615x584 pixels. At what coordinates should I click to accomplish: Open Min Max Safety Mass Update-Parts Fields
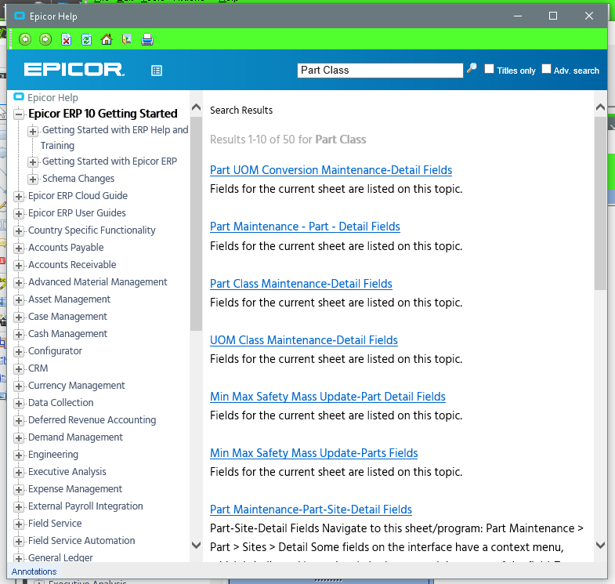(x=314, y=453)
